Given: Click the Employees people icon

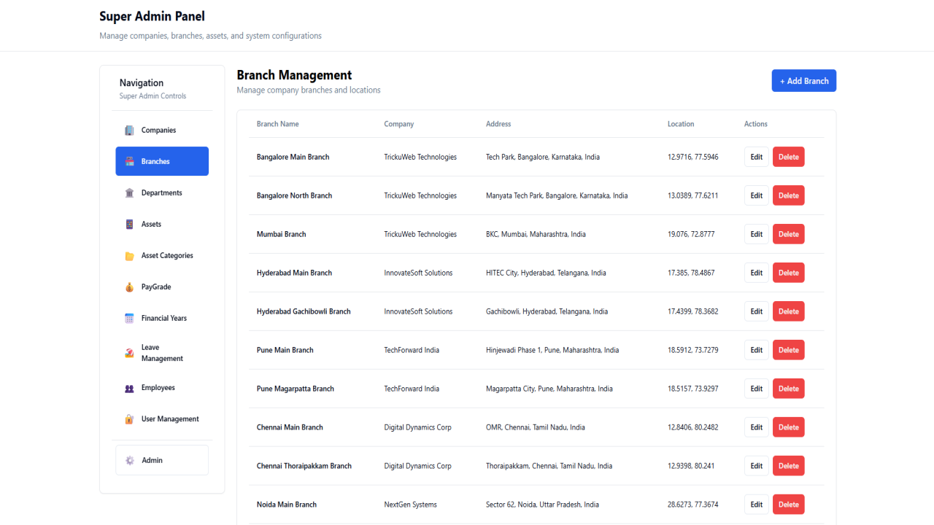Looking at the screenshot, I should (x=129, y=389).
